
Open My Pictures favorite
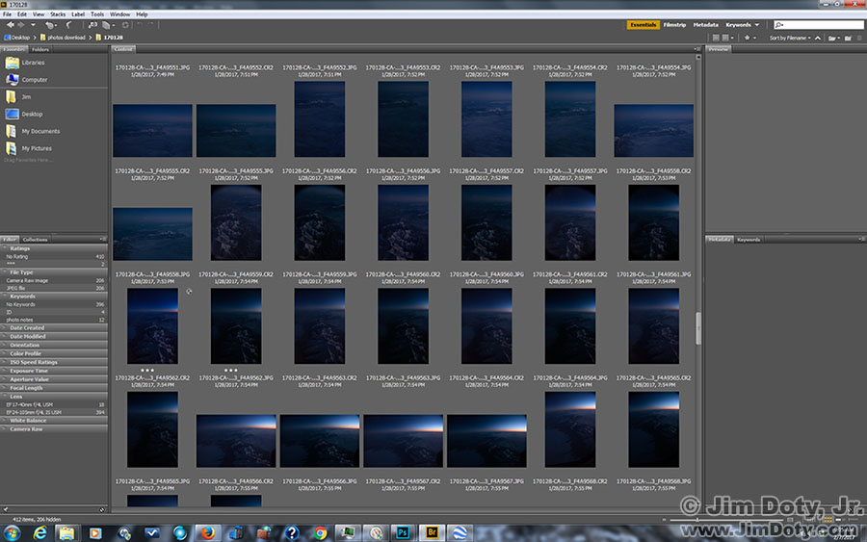point(29,148)
